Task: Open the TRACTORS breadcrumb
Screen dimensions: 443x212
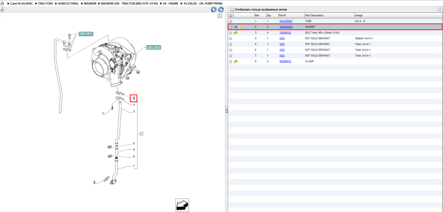Action: pyautogui.click(x=46, y=4)
